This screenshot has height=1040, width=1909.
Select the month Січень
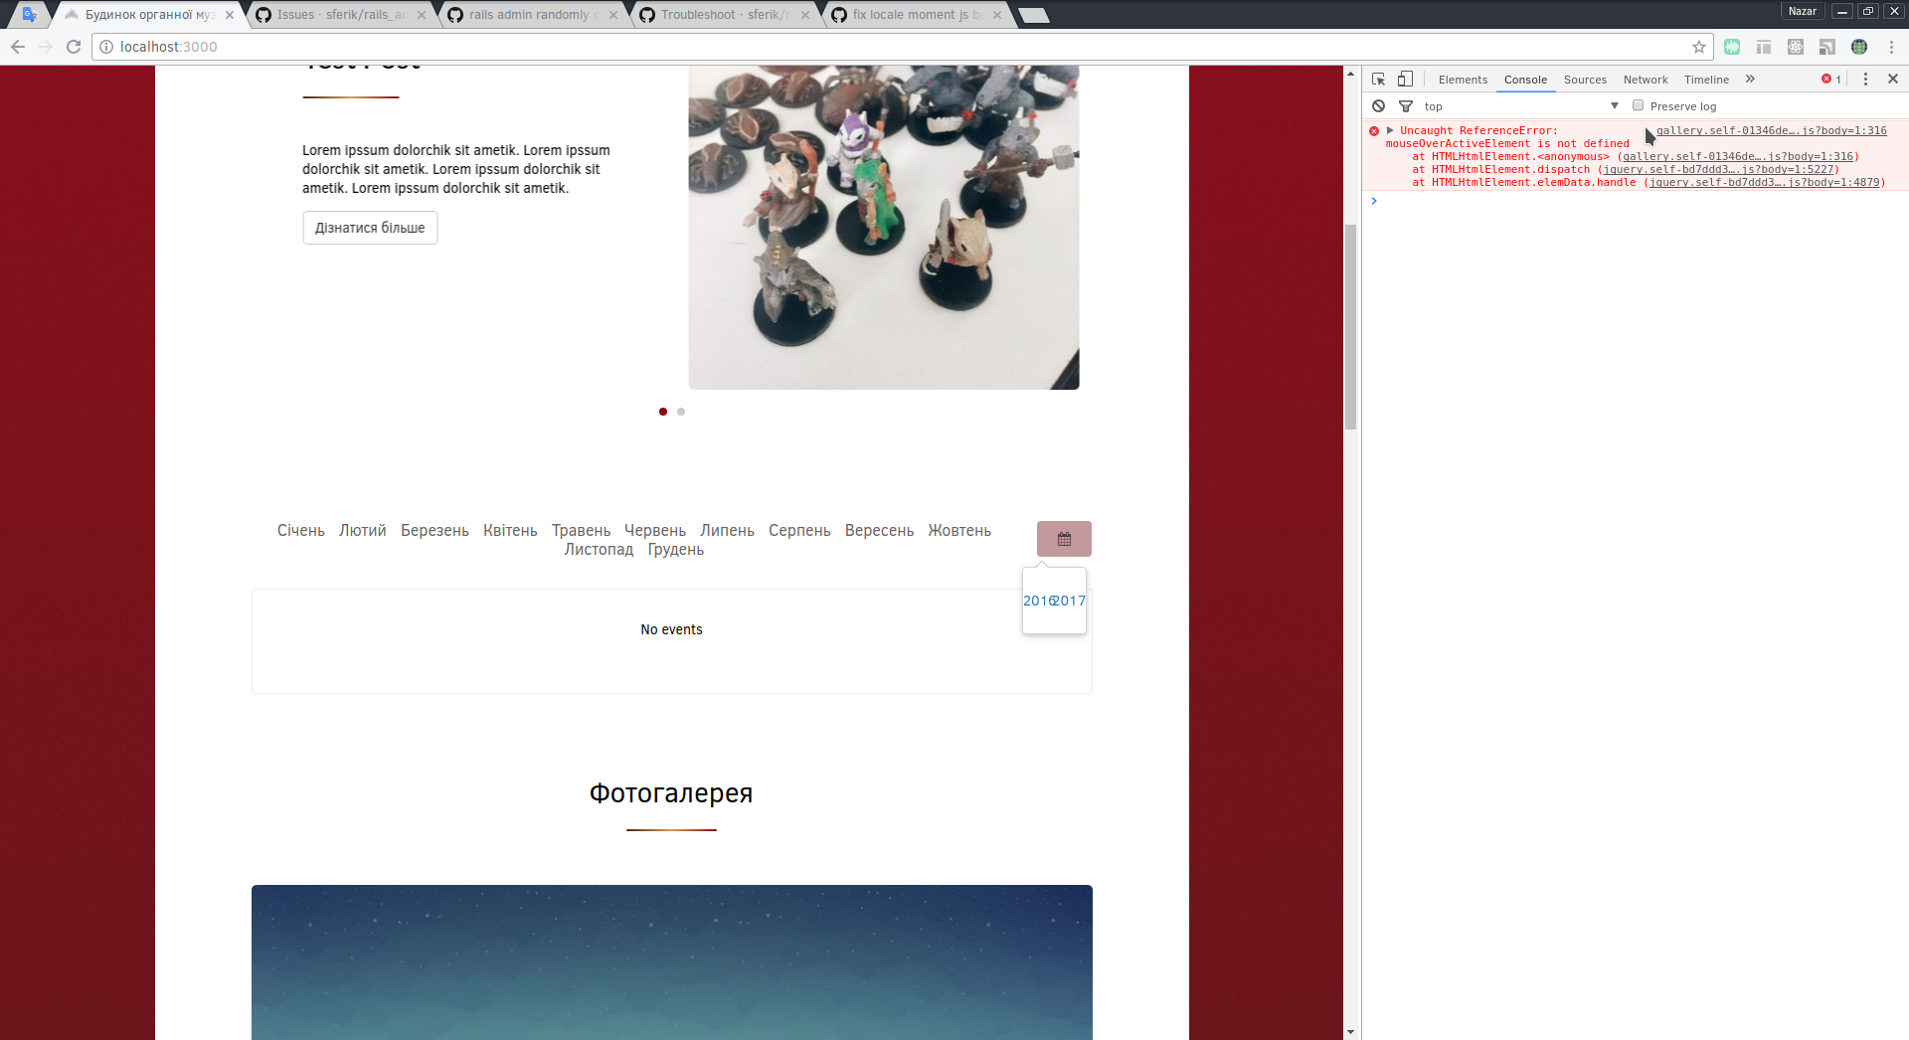pos(301,531)
